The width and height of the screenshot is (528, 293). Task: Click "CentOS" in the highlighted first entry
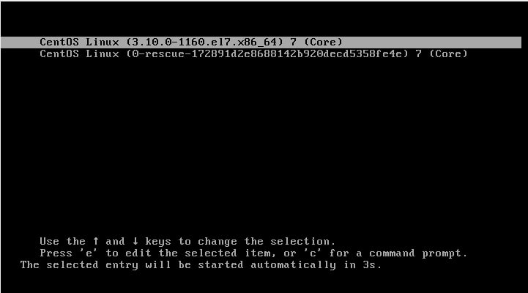click(x=59, y=42)
